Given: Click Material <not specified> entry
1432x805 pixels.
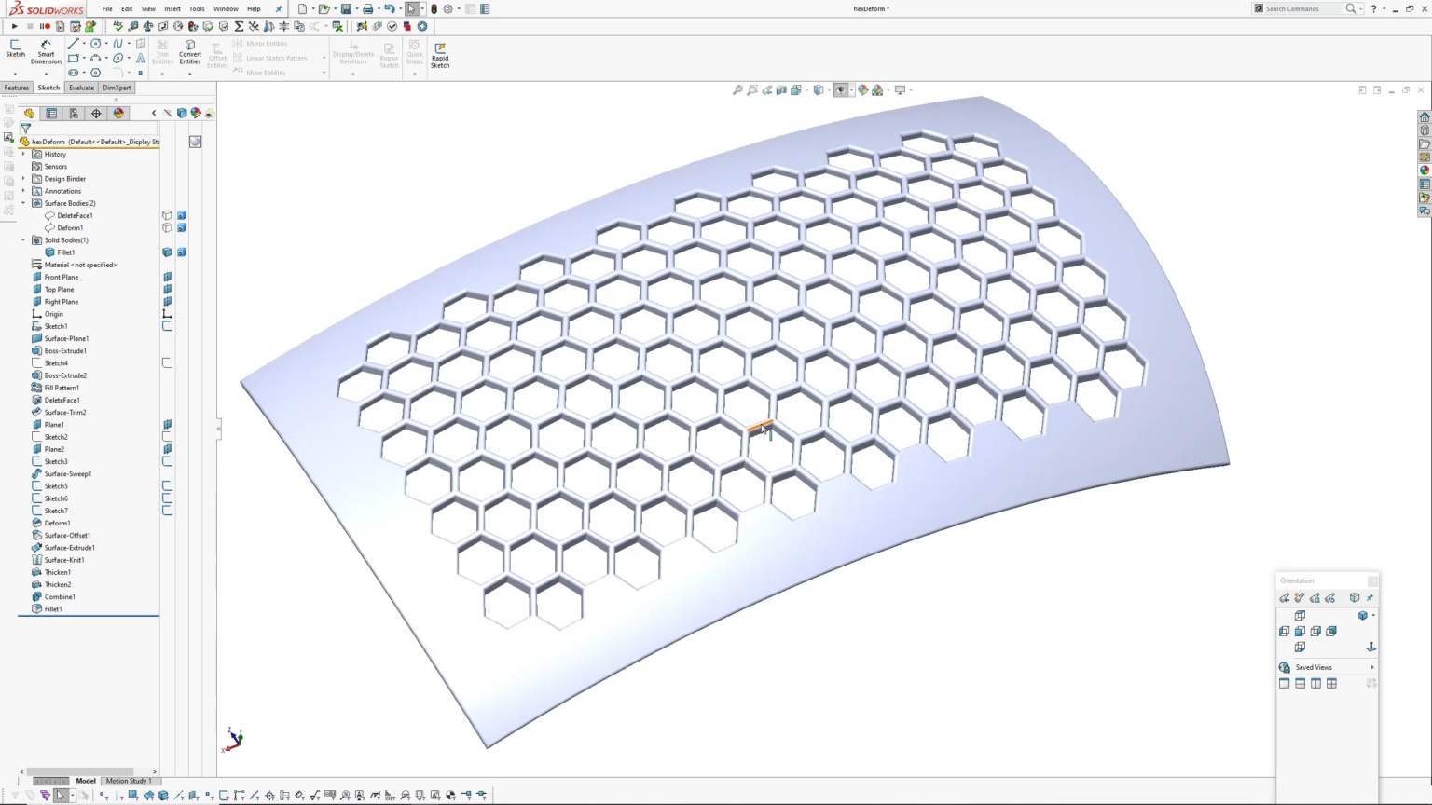Looking at the screenshot, I should point(80,265).
